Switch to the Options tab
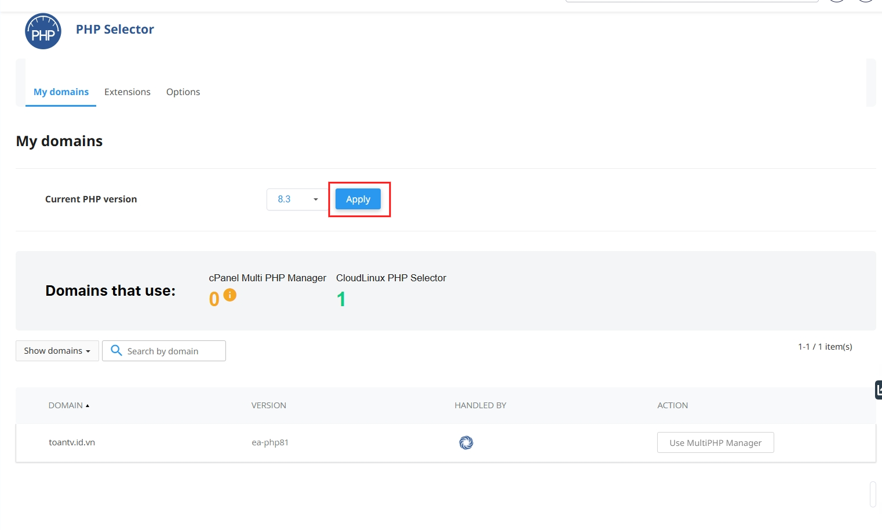This screenshot has height=530, width=882. (x=183, y=92)
